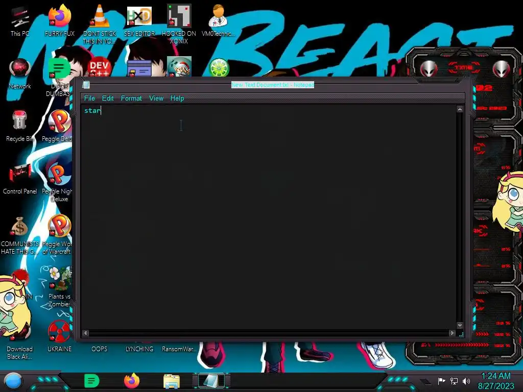Select the This PC desktop icon

tap(20, 21)
